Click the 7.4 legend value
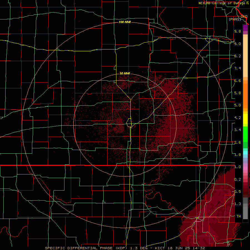Viewport: 250px width, 250px height. 237,68
